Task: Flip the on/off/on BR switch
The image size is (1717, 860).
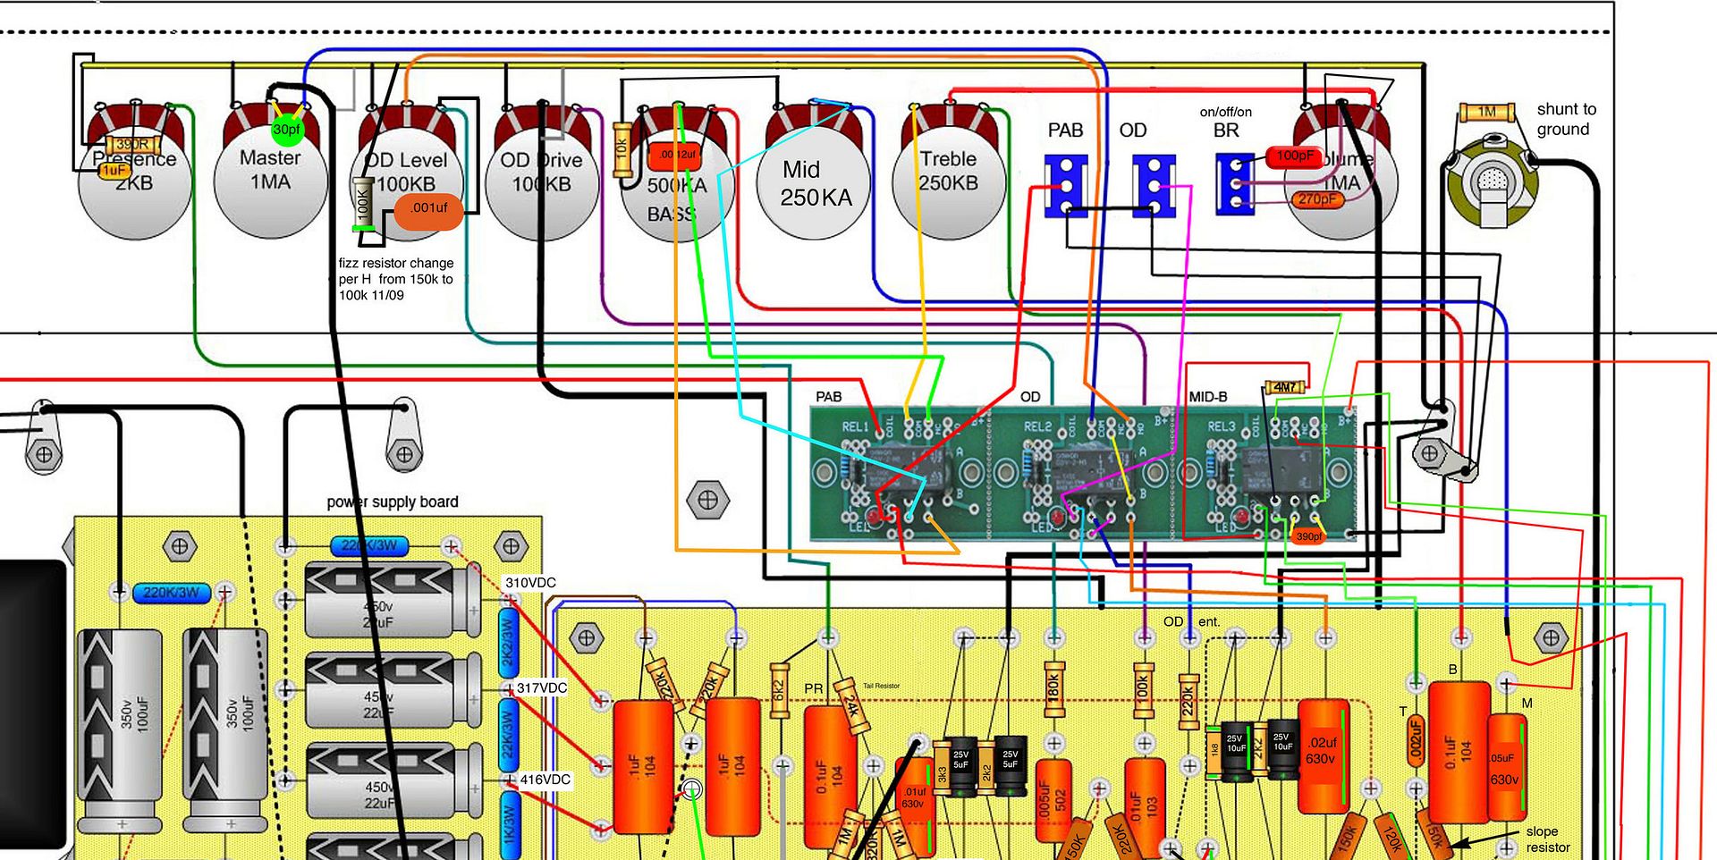Action: pos(1236,184)
